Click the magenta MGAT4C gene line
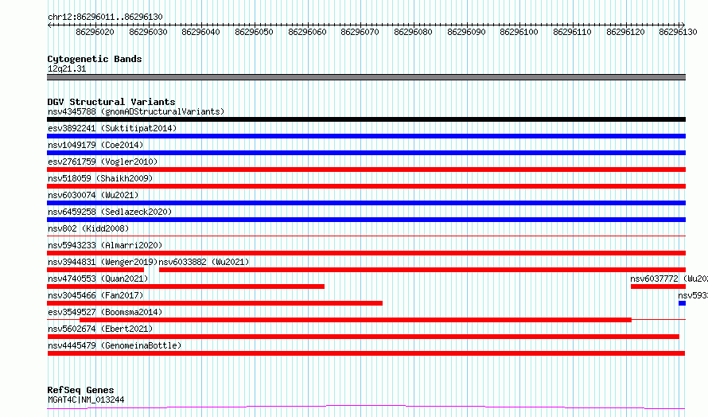708x417 pixels. pos(366,407)
